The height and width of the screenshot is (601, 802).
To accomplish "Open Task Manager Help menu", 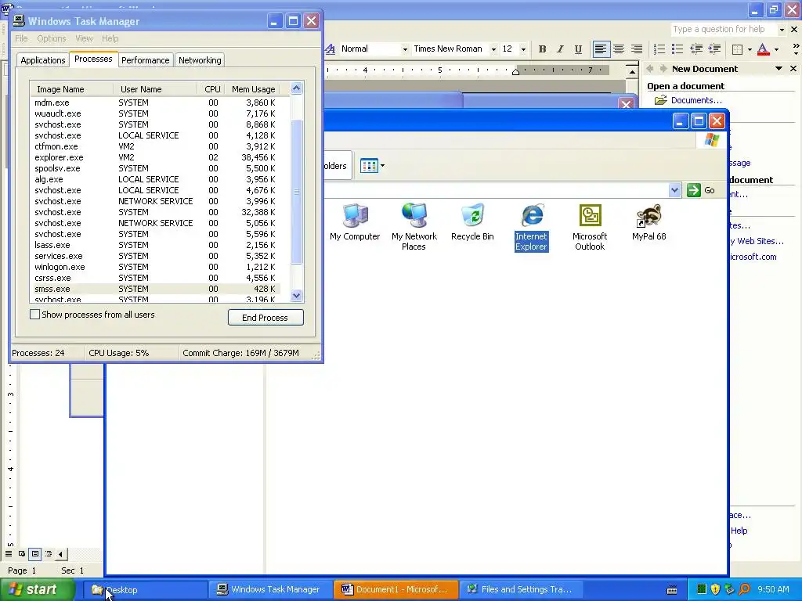I will click(x=110, y=38).
